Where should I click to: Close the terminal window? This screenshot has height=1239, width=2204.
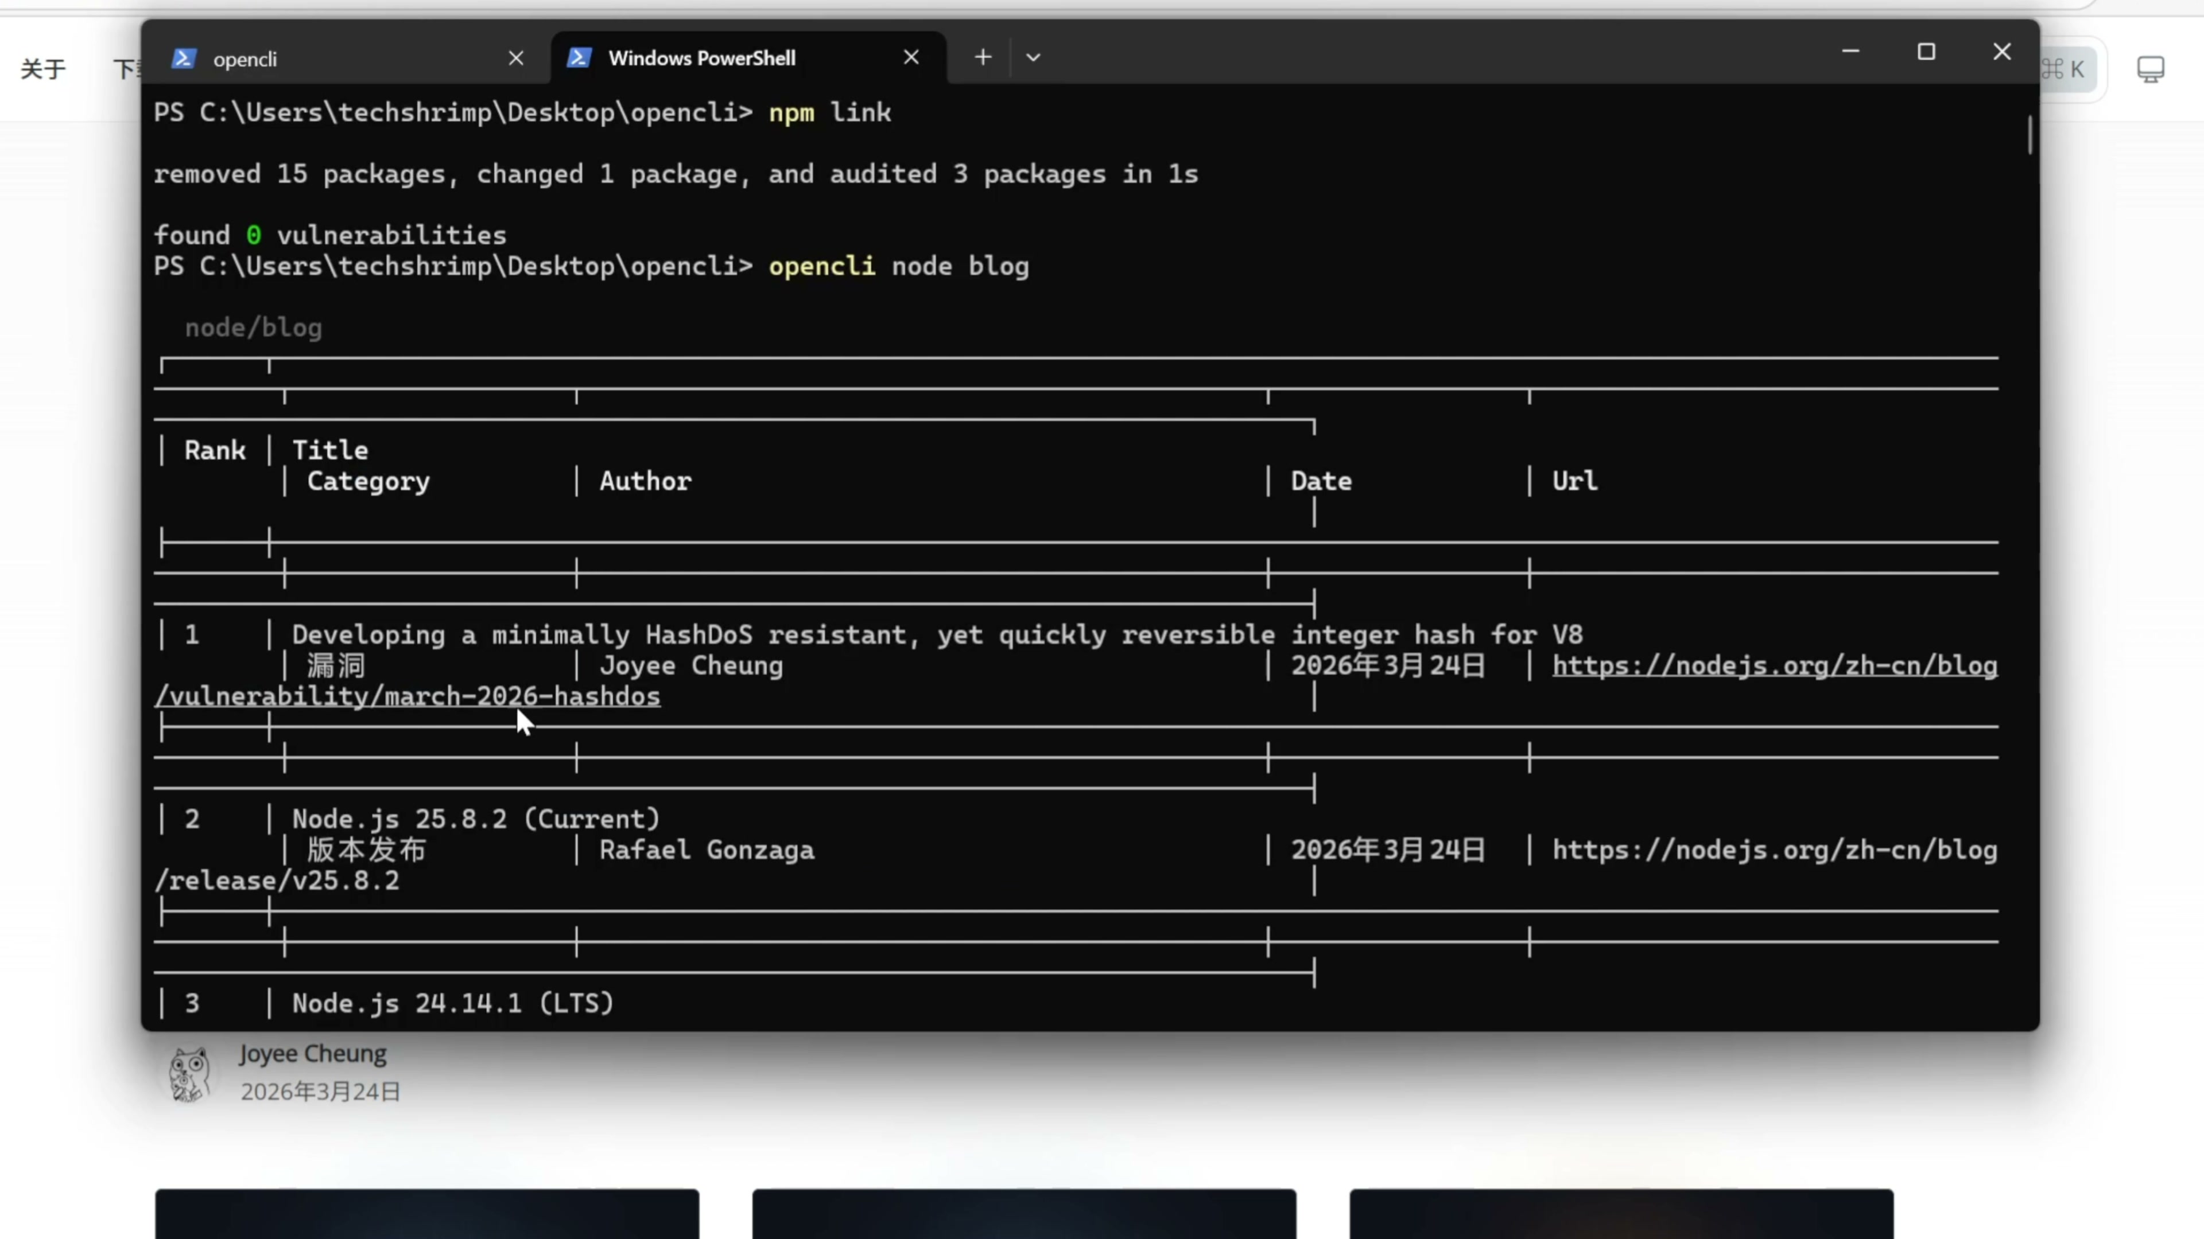[x=2001, y=52]
